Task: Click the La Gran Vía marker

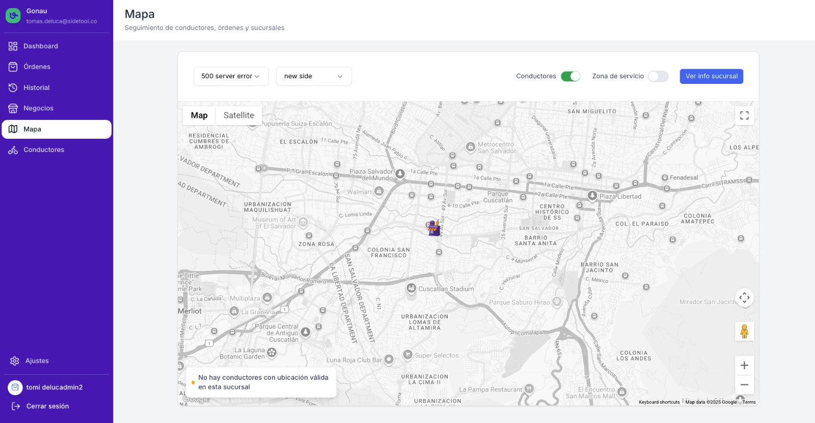Action: pos(234,311)
